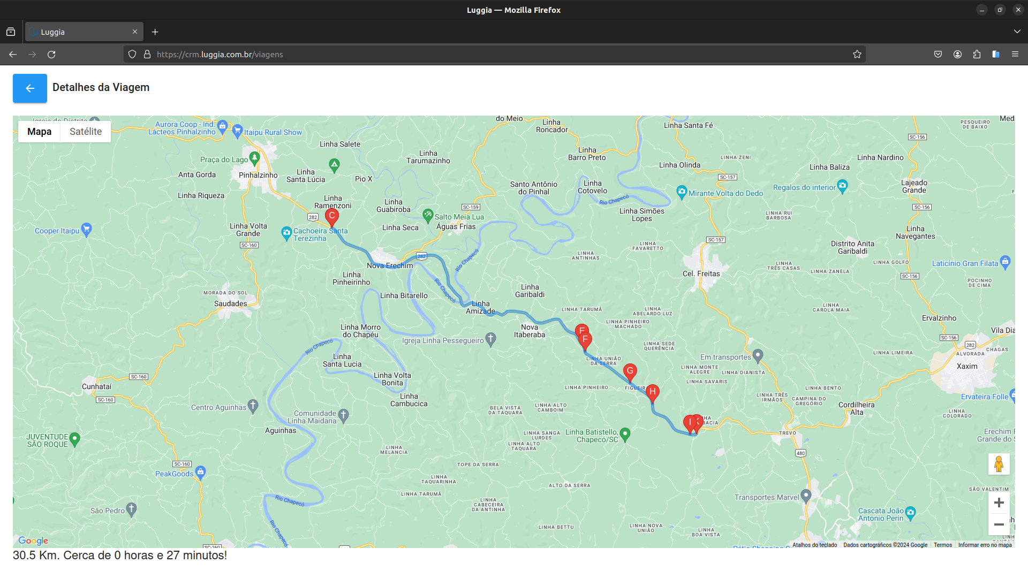Expand the list all tabs dropdown
The image size is (1028, 578).
coord(1017,32)
